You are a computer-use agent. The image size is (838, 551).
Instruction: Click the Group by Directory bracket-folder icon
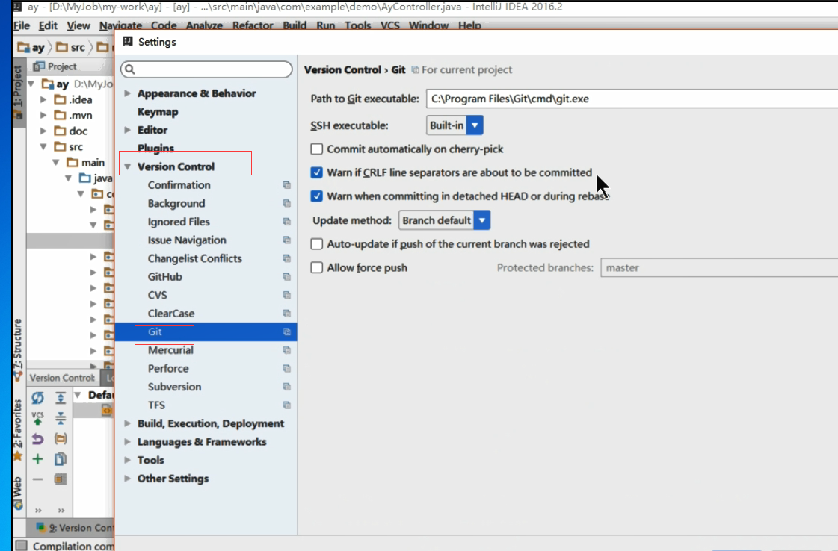(x=61, y=439)
